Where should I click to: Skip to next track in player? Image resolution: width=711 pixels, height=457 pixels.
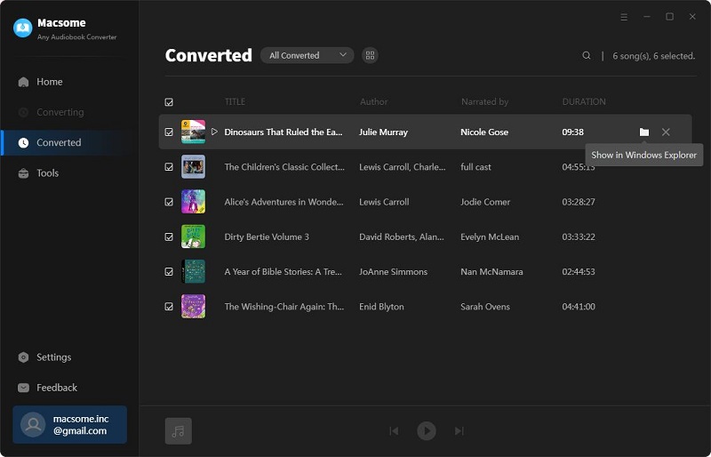click(459, 430)
